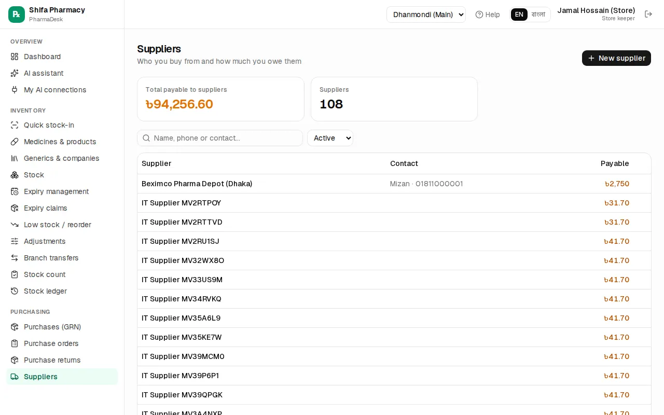Focus the name, phone or contact search field
Viewport: 664px width, 415px height.
coord(220,138)
